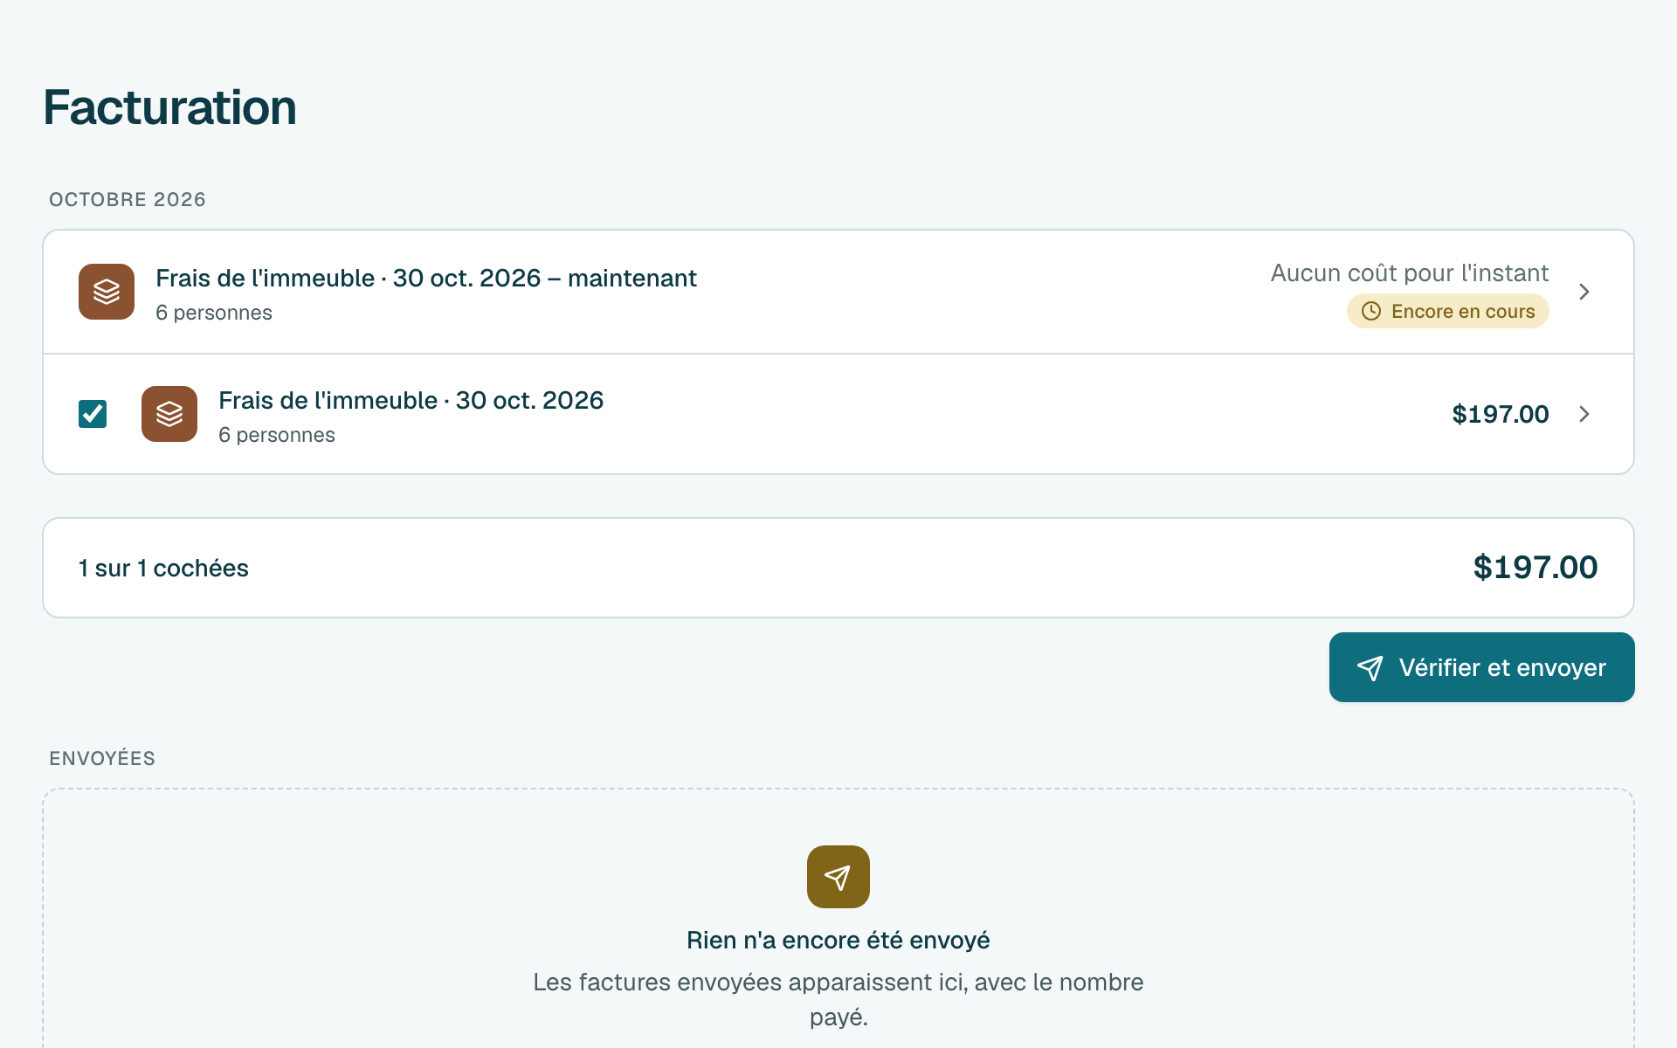The image size is (1677, 1048).
Task: Click 'Aucun coût pour l'instant' text
Action: (x=1409, y=273)
